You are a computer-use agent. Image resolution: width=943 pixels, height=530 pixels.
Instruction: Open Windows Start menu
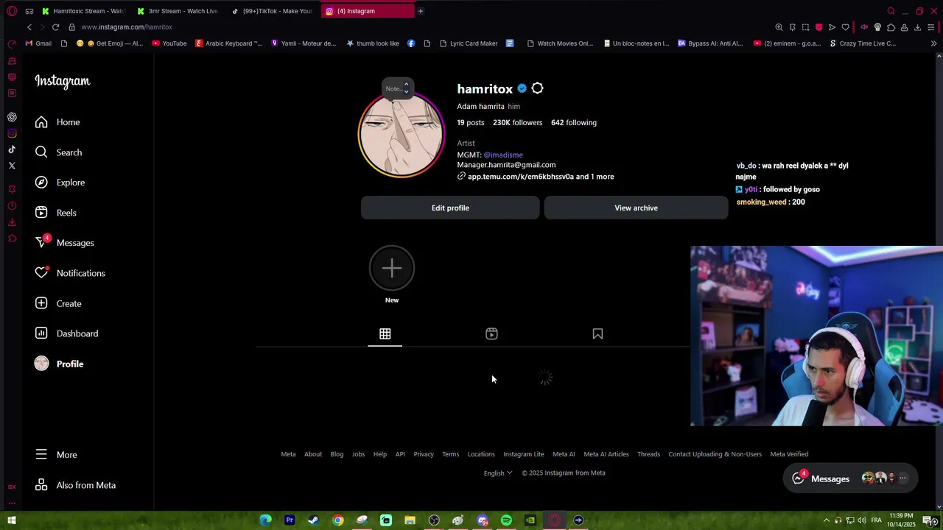(12, 520)
